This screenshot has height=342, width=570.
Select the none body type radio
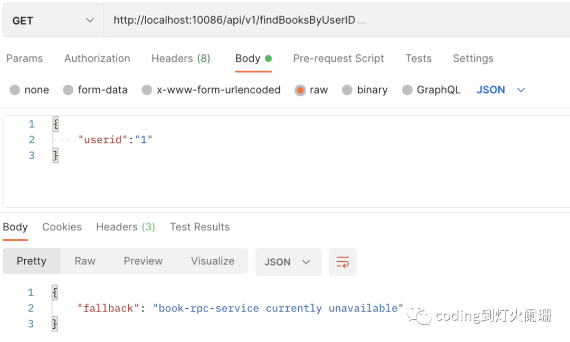point(15,90)
